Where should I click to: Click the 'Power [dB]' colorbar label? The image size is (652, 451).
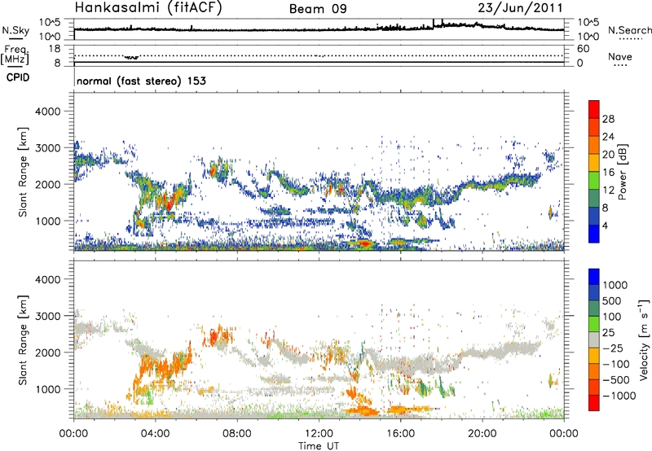[622, 172]
